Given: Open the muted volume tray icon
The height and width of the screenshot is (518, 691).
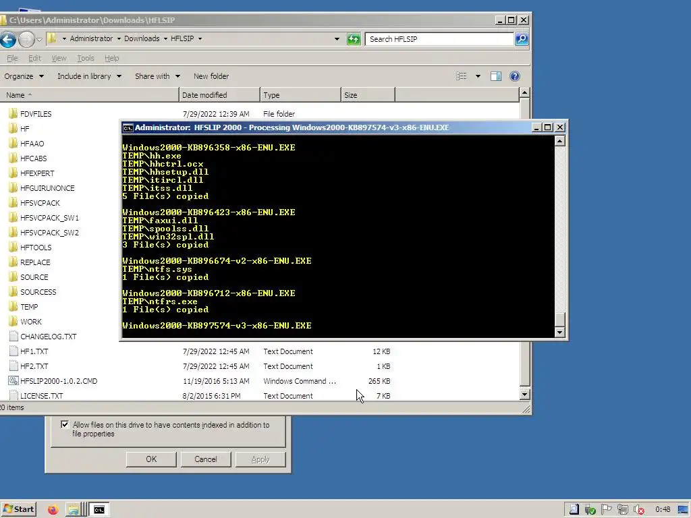Looking at the screenshot, I should tap(639, 510).
